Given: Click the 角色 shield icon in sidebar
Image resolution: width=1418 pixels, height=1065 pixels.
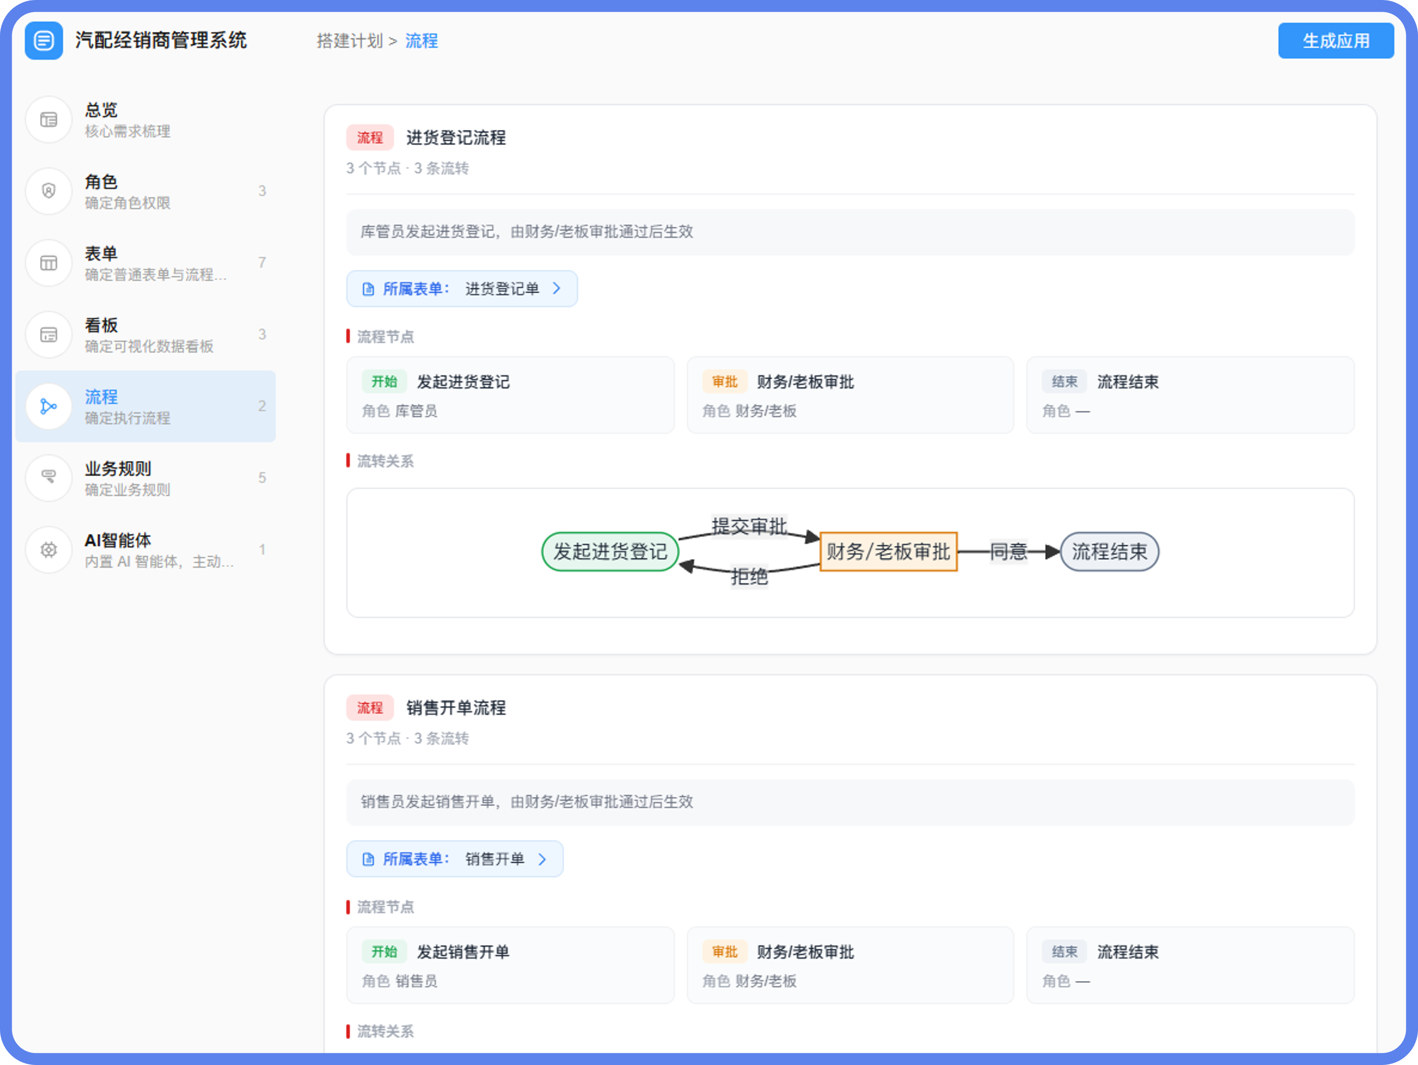Looking at the screenshot, I should [49, 191].
